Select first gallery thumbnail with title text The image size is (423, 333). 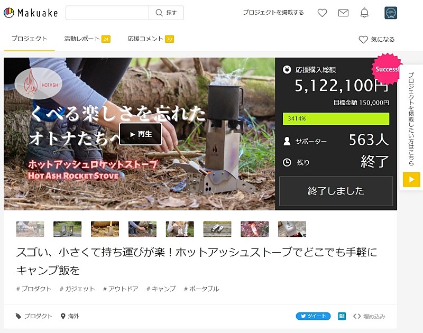(x=30, y=229)
